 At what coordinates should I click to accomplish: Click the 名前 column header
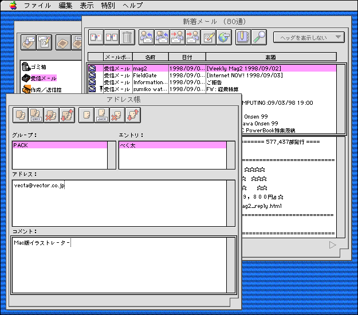point(151,57)
